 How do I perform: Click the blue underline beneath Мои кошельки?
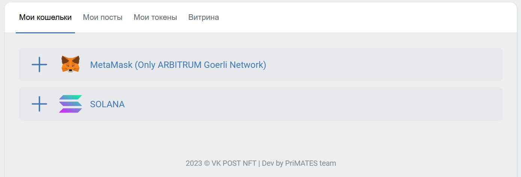pos(45,33)
